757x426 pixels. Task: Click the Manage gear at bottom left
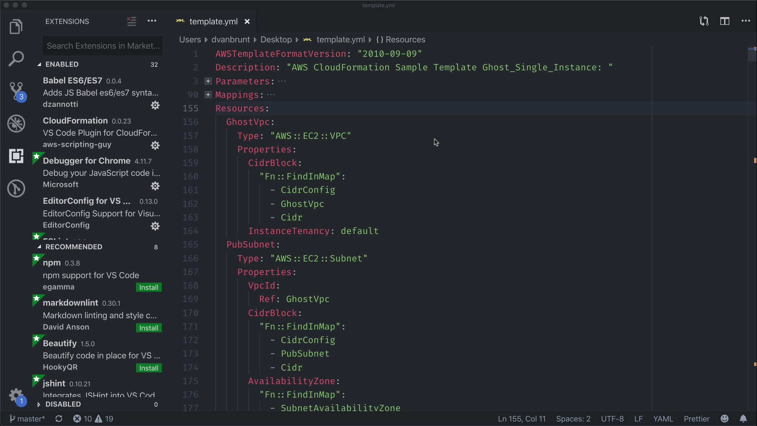click(16, 395)
